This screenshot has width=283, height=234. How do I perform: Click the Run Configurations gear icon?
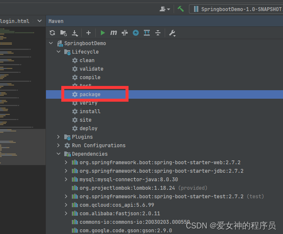(67, 146)
